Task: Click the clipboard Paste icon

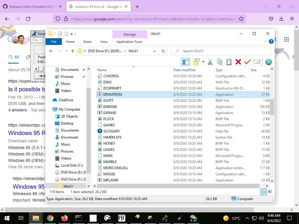Action: coord(229,62)
